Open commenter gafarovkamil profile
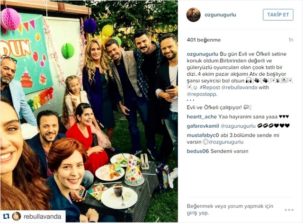 (x=203, y=126)
